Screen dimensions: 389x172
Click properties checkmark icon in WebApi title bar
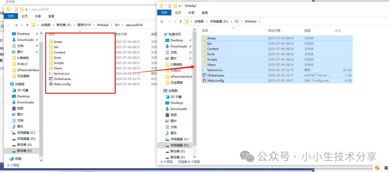(x=170, y=5)
